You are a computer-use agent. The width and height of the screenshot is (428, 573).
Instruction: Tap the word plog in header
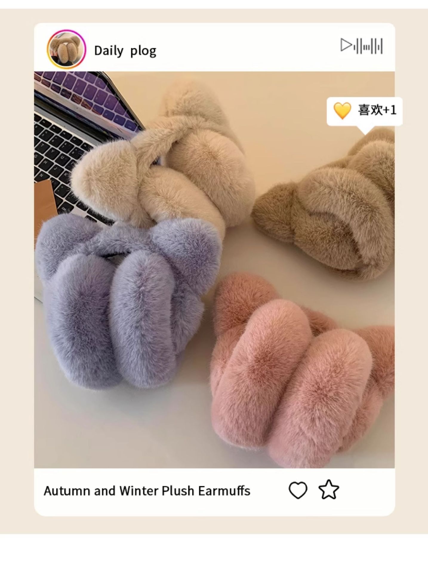[143, 51]
